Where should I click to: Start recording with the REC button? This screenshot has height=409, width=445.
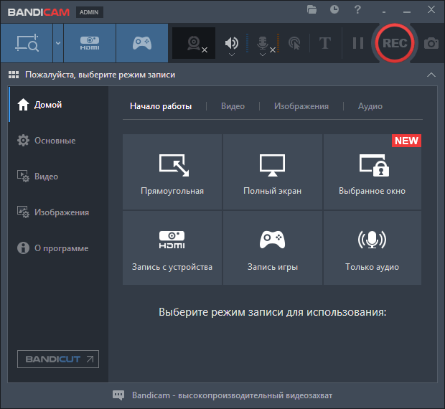click(x=394, y=43)
